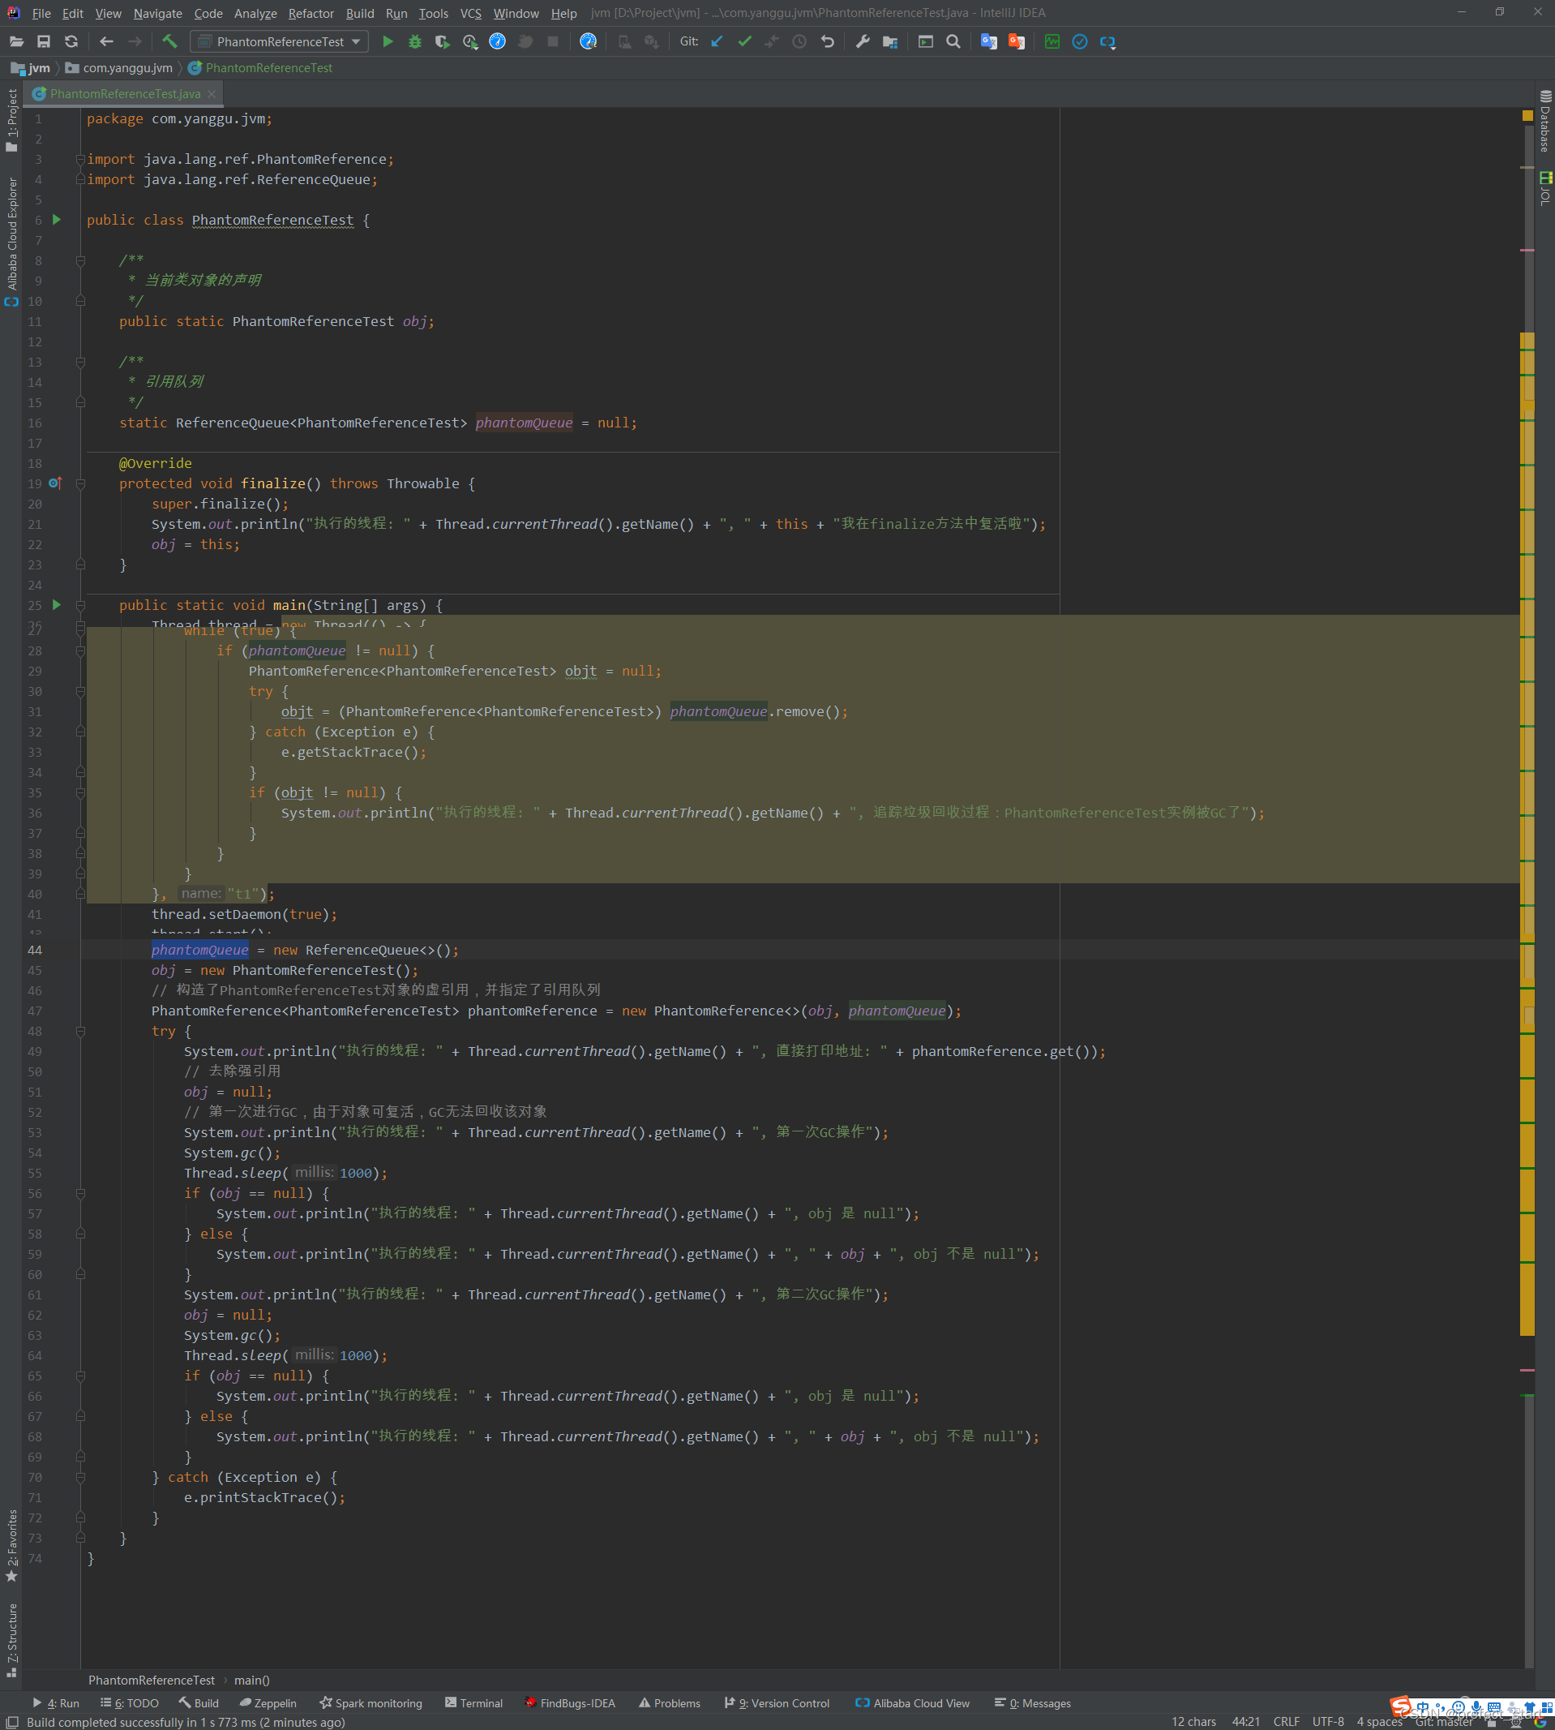Select the PhantomReferenceTest.java editor tab
Screen dimensions: 1555x1730
pos(125,94)
